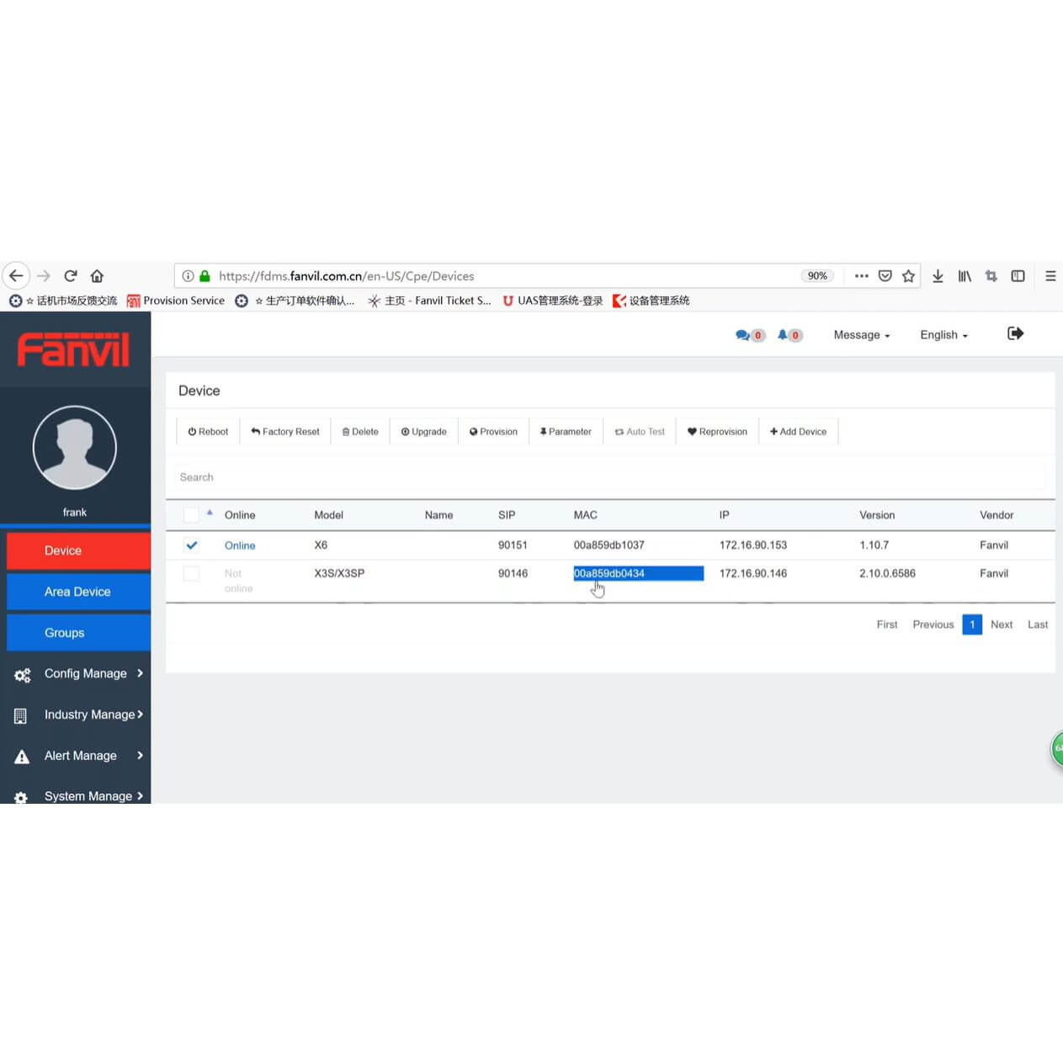
Task: Click the Reprovision button
Action: click(x=717, y=432)
